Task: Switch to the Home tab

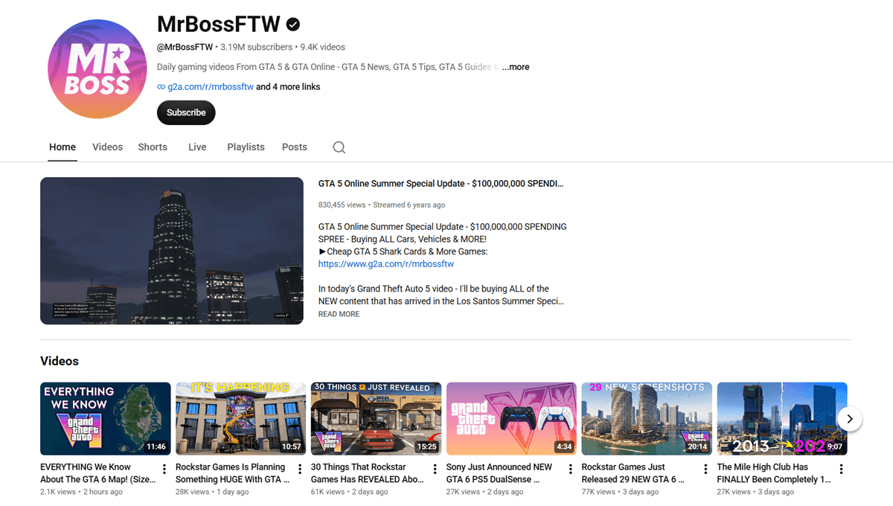Action: (63, 147)
